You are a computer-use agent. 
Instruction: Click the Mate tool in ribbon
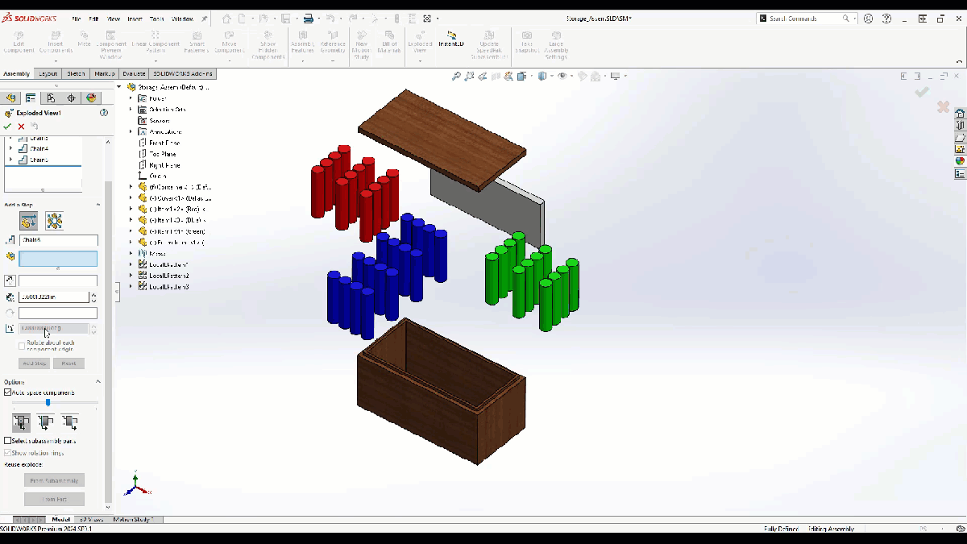coord(84,40)
